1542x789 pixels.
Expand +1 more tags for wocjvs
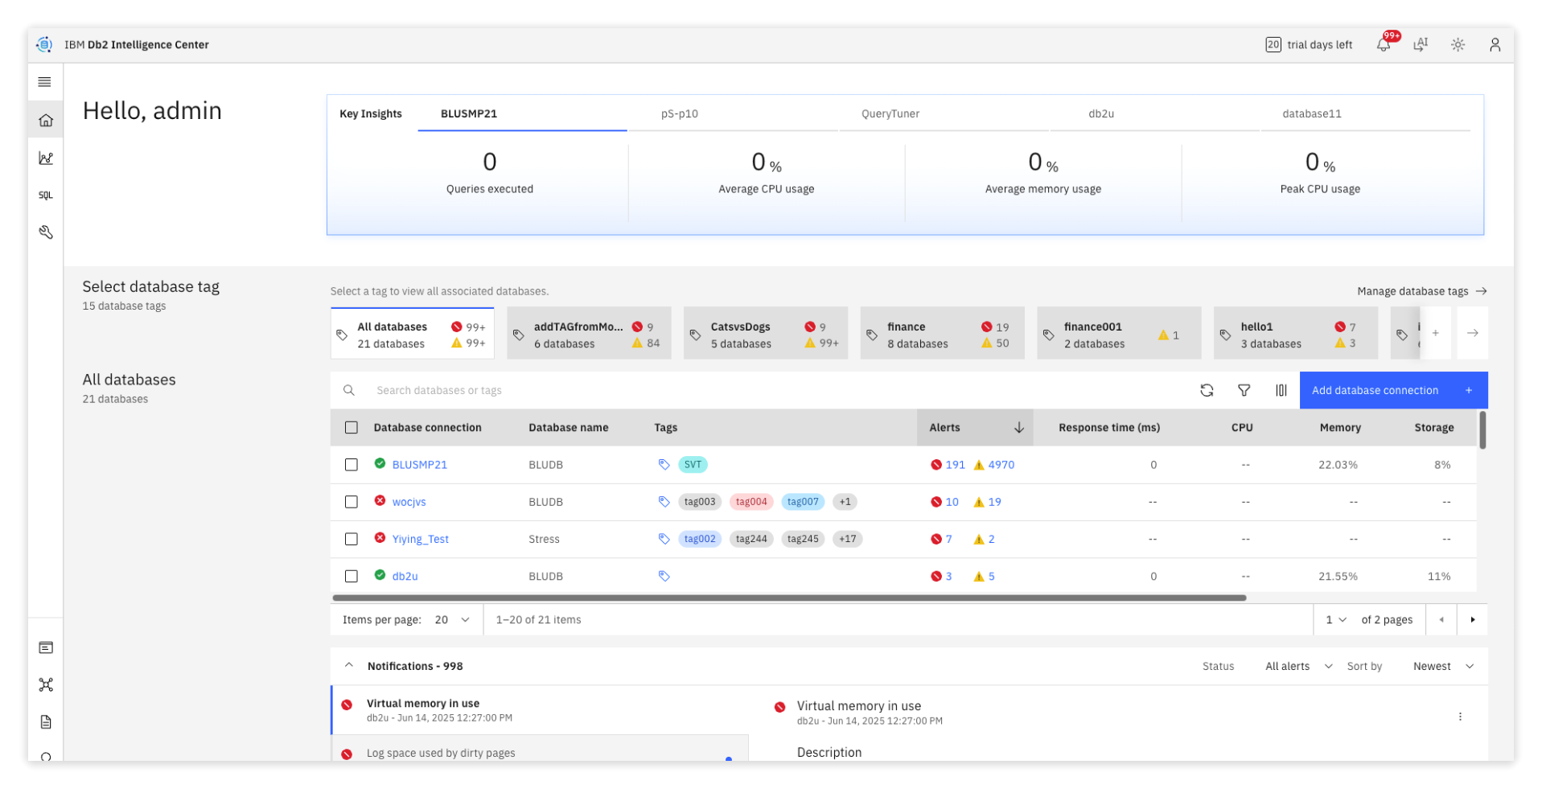845,502
